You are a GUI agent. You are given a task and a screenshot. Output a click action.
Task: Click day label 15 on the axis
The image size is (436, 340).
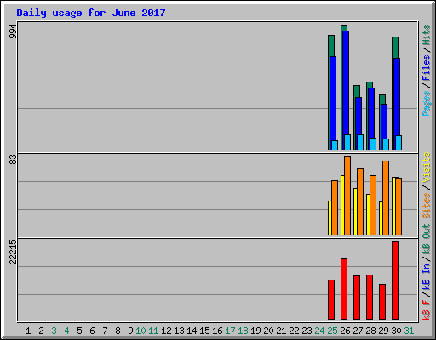(x=204, y=331)
